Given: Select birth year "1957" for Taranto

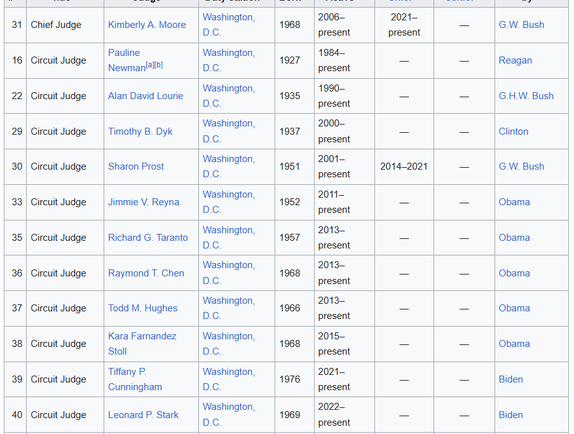Looking at the screenshot, I should click(x=290, y=238).
